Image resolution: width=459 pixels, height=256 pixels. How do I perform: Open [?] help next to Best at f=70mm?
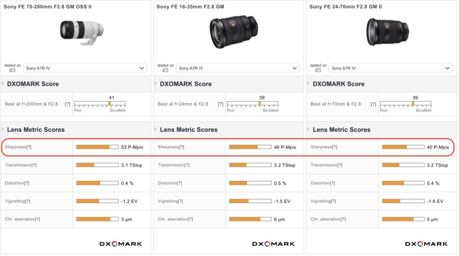point(373,104)
